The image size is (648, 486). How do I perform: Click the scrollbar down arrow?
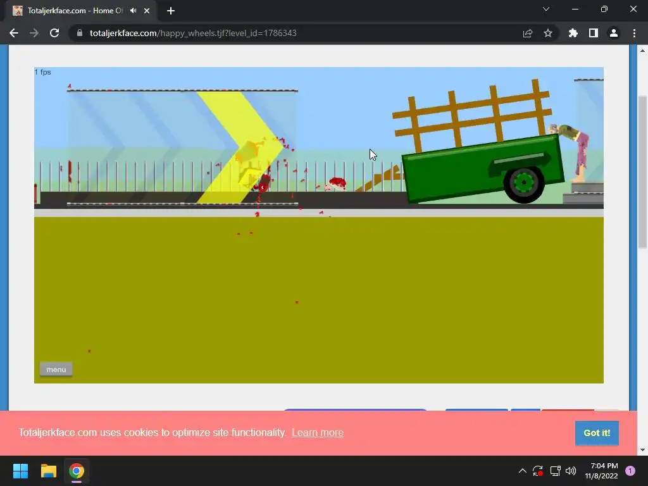point(642,450)
